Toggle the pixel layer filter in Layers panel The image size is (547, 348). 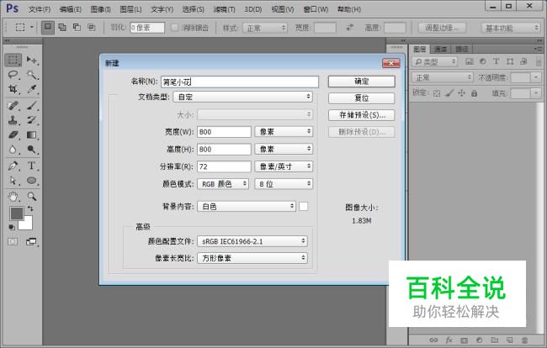point(470,61)
